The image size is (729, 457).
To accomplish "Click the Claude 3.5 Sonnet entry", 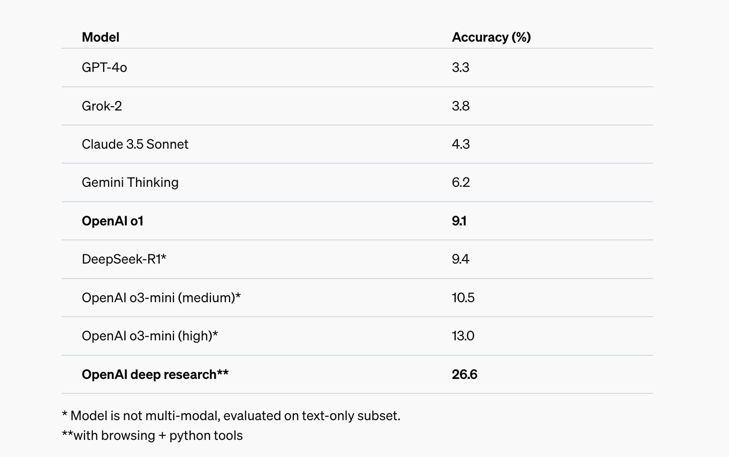I will [135, 144].
